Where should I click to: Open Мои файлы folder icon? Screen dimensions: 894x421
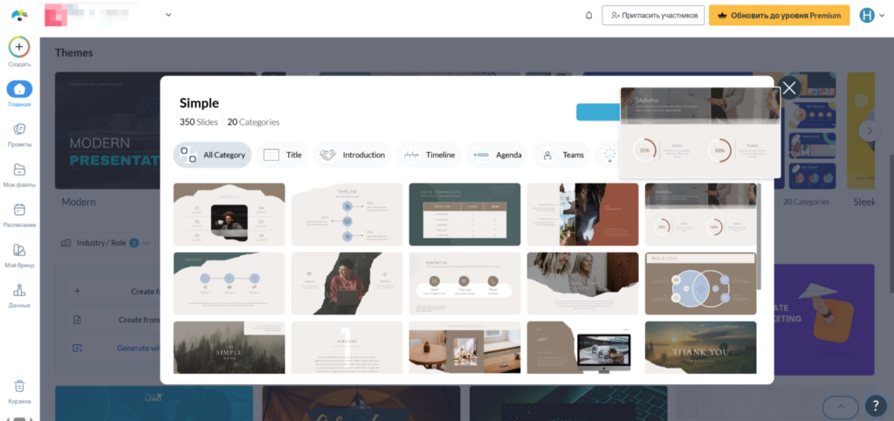pyautogui.click(x=19, y=169)
